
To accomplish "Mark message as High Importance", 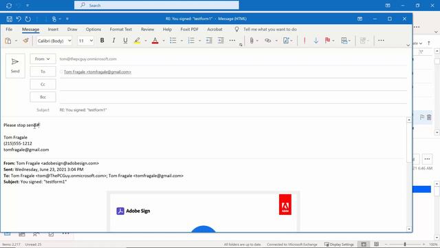I will point(305,41).
